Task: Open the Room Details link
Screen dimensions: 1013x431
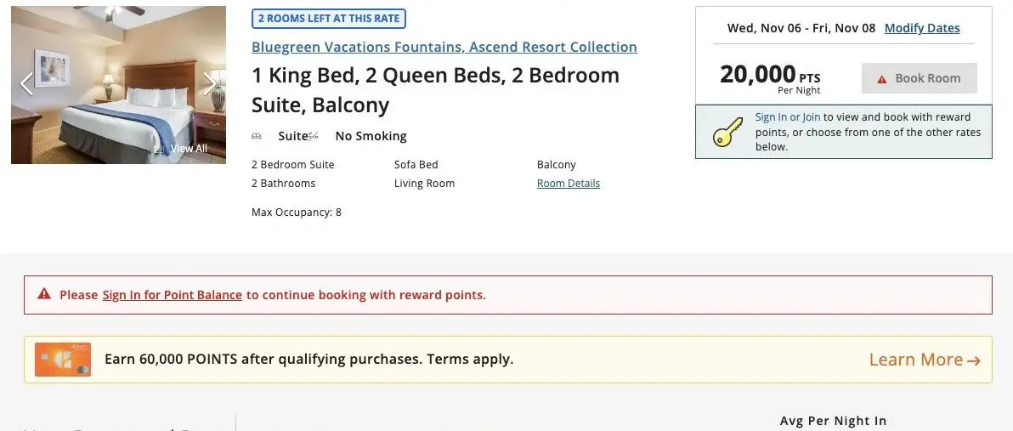Action: [568, 184]
